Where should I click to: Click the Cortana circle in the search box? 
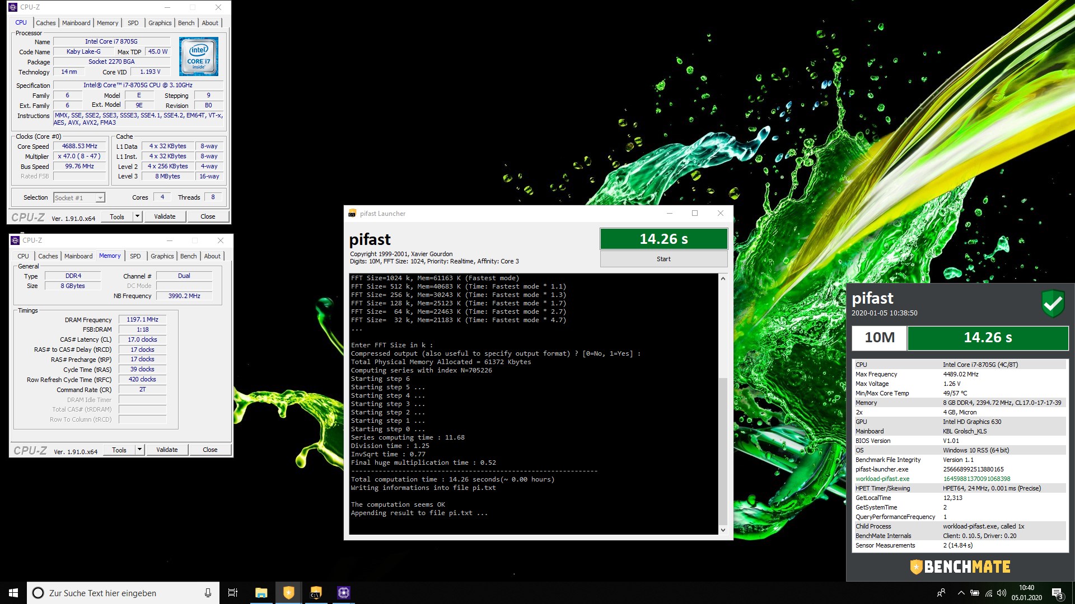(x=38, y=593)
